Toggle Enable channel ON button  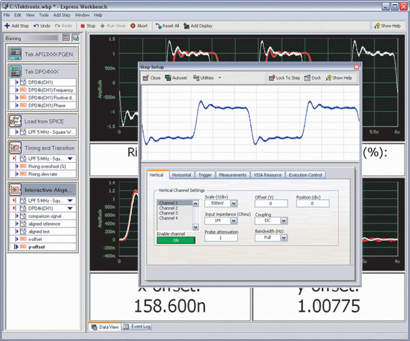pos(176,240)
